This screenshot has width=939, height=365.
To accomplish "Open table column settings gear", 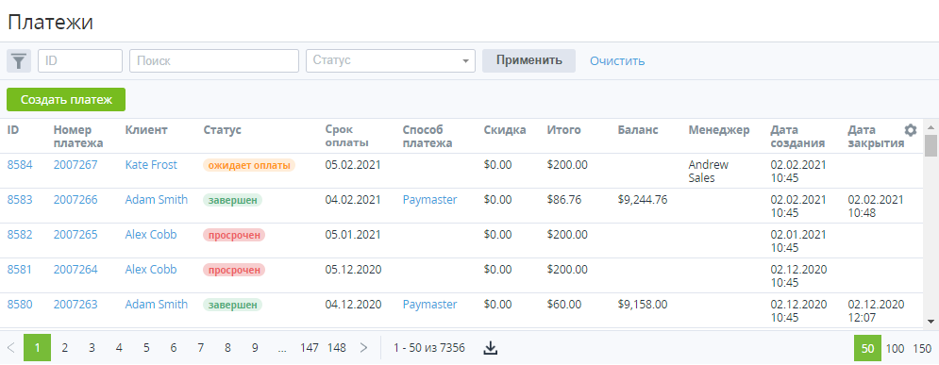I will click(911, 130).
